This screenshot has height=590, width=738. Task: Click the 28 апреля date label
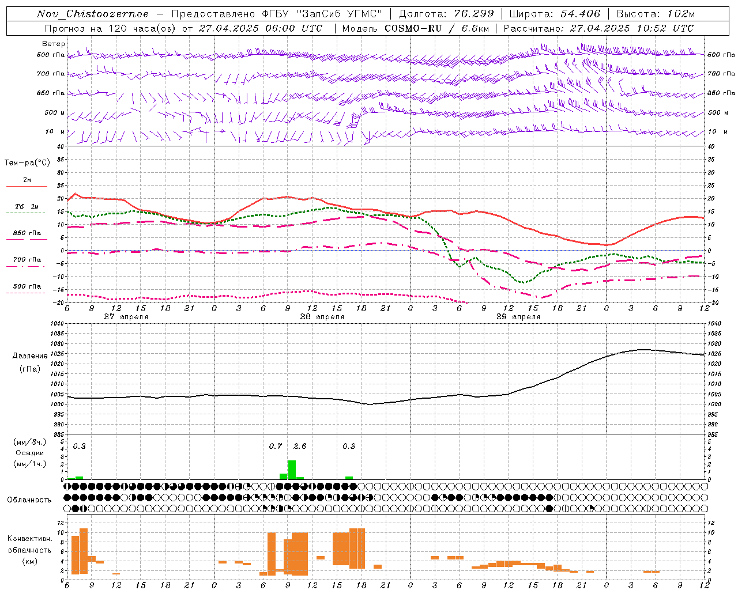[322, 317]
